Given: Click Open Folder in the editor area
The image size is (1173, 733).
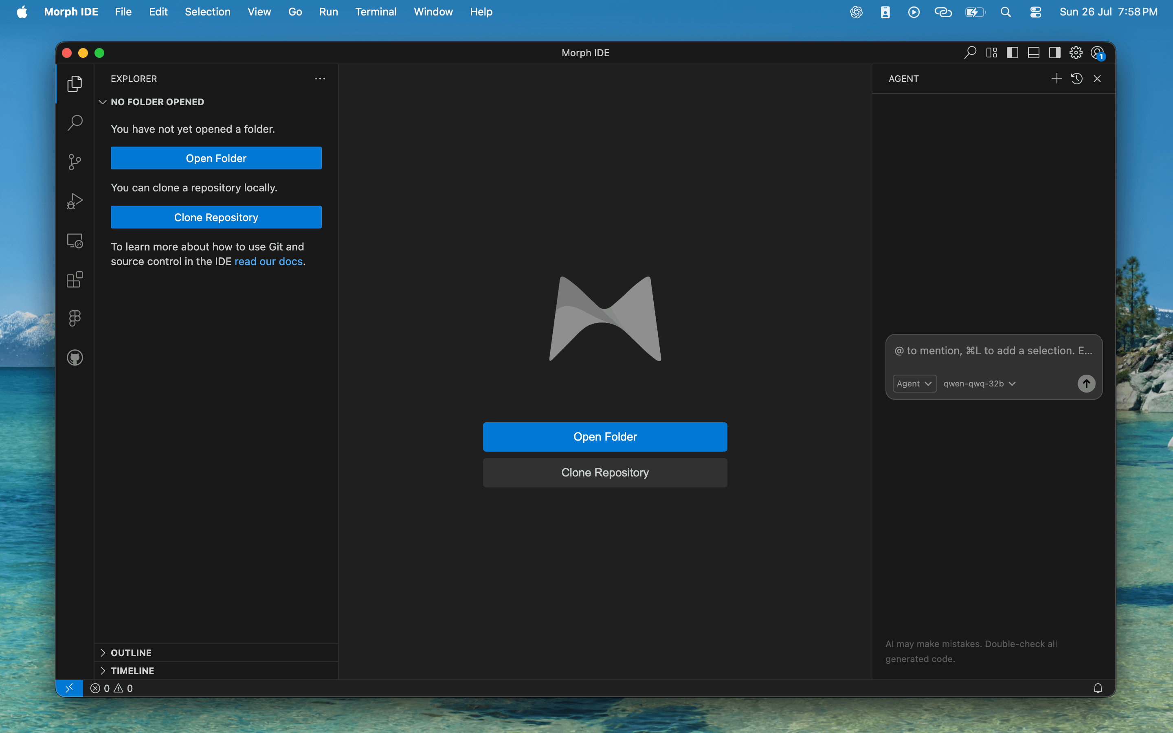Looking at the screenshot, I should click(605, 437).
